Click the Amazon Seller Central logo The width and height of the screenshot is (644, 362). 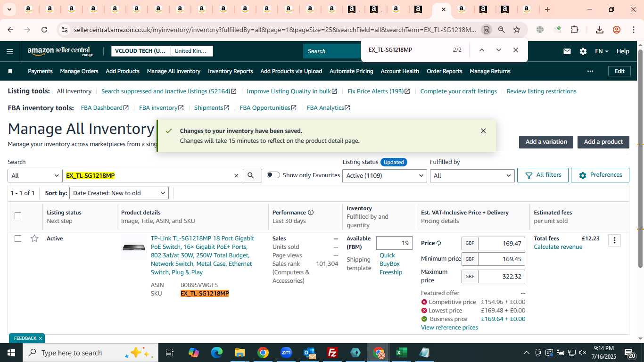[x=60, y=51]
